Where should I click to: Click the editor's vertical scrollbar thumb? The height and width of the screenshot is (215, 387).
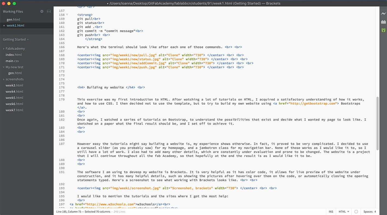[x=378, y=123]
